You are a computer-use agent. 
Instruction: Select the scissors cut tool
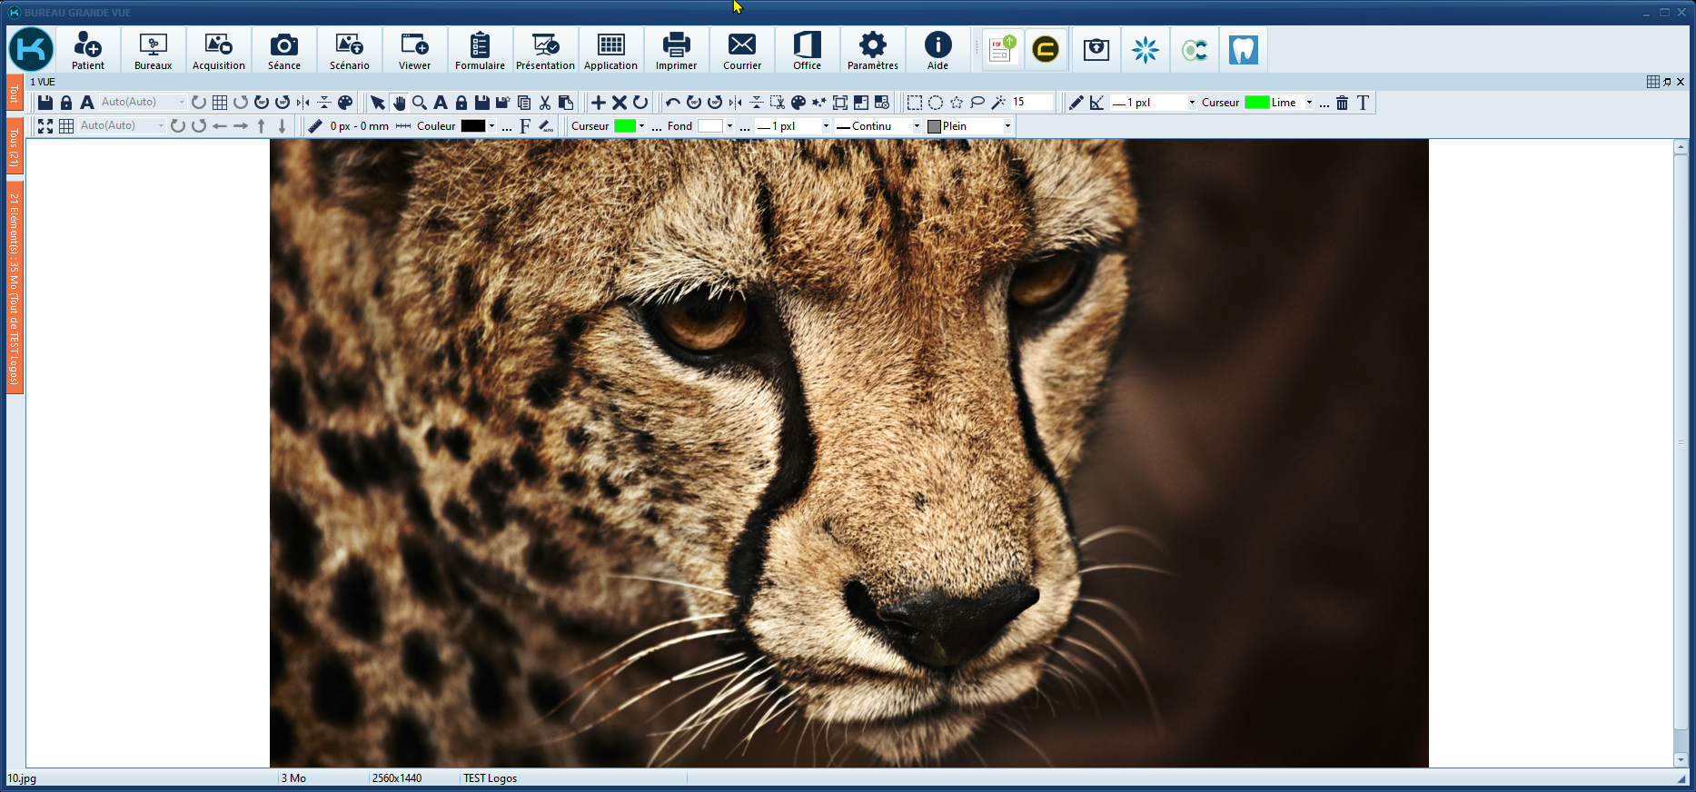click(545, 103)
